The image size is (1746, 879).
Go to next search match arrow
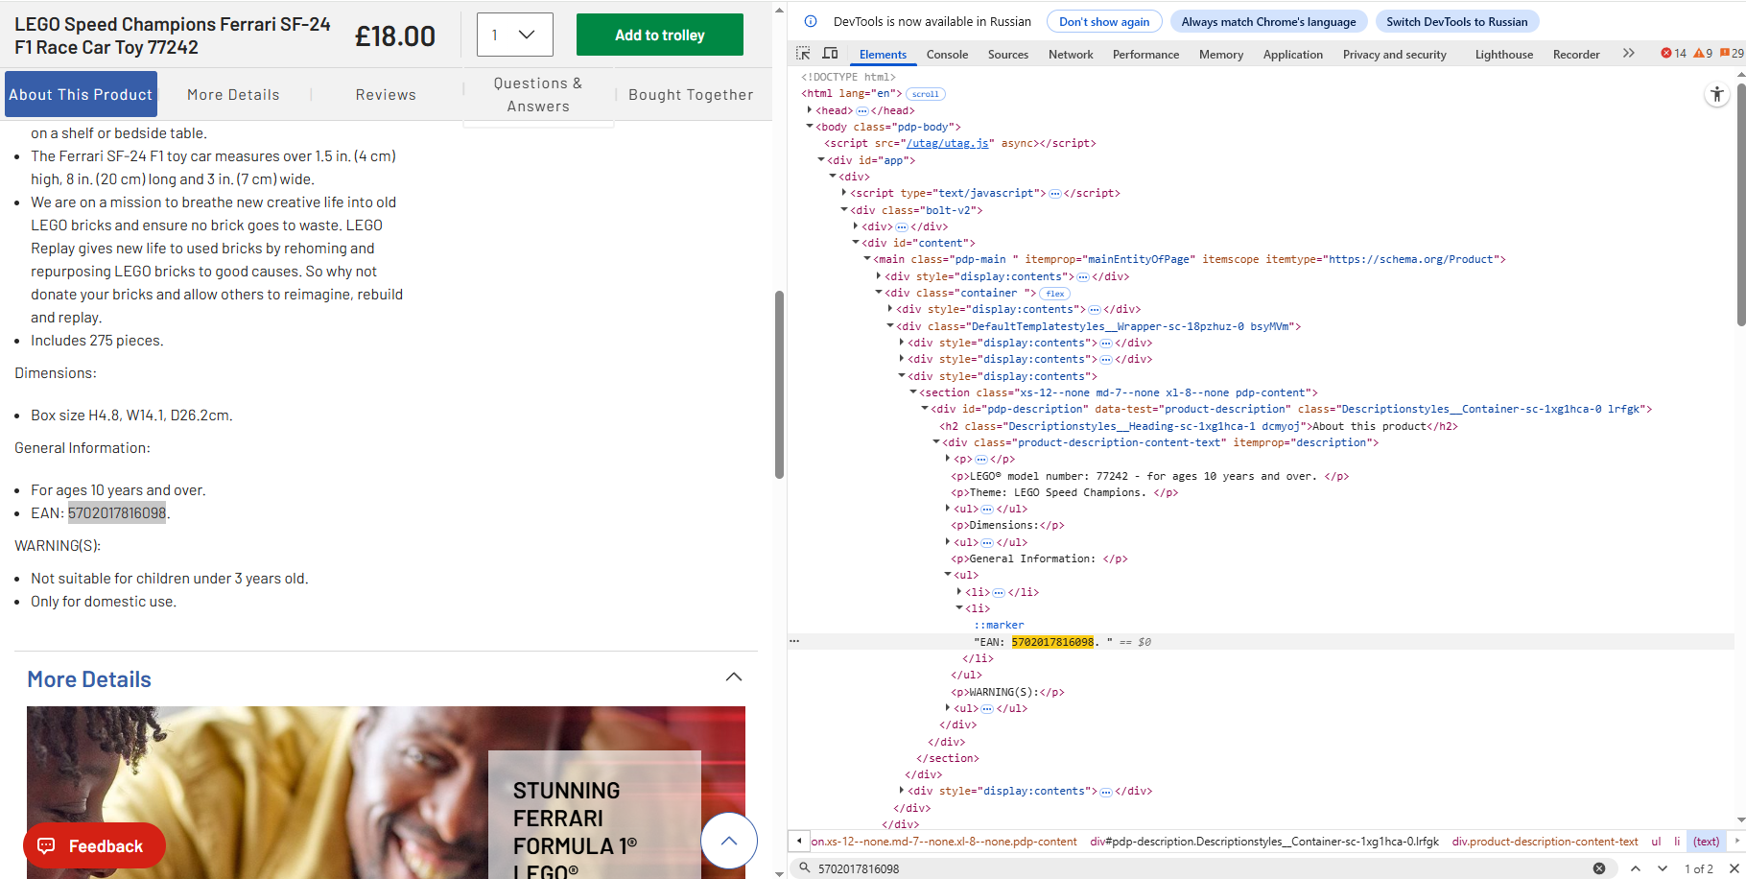point(1663,868)
